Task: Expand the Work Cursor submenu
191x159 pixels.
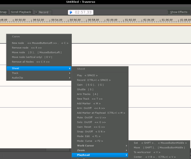Action: point(100,146)
